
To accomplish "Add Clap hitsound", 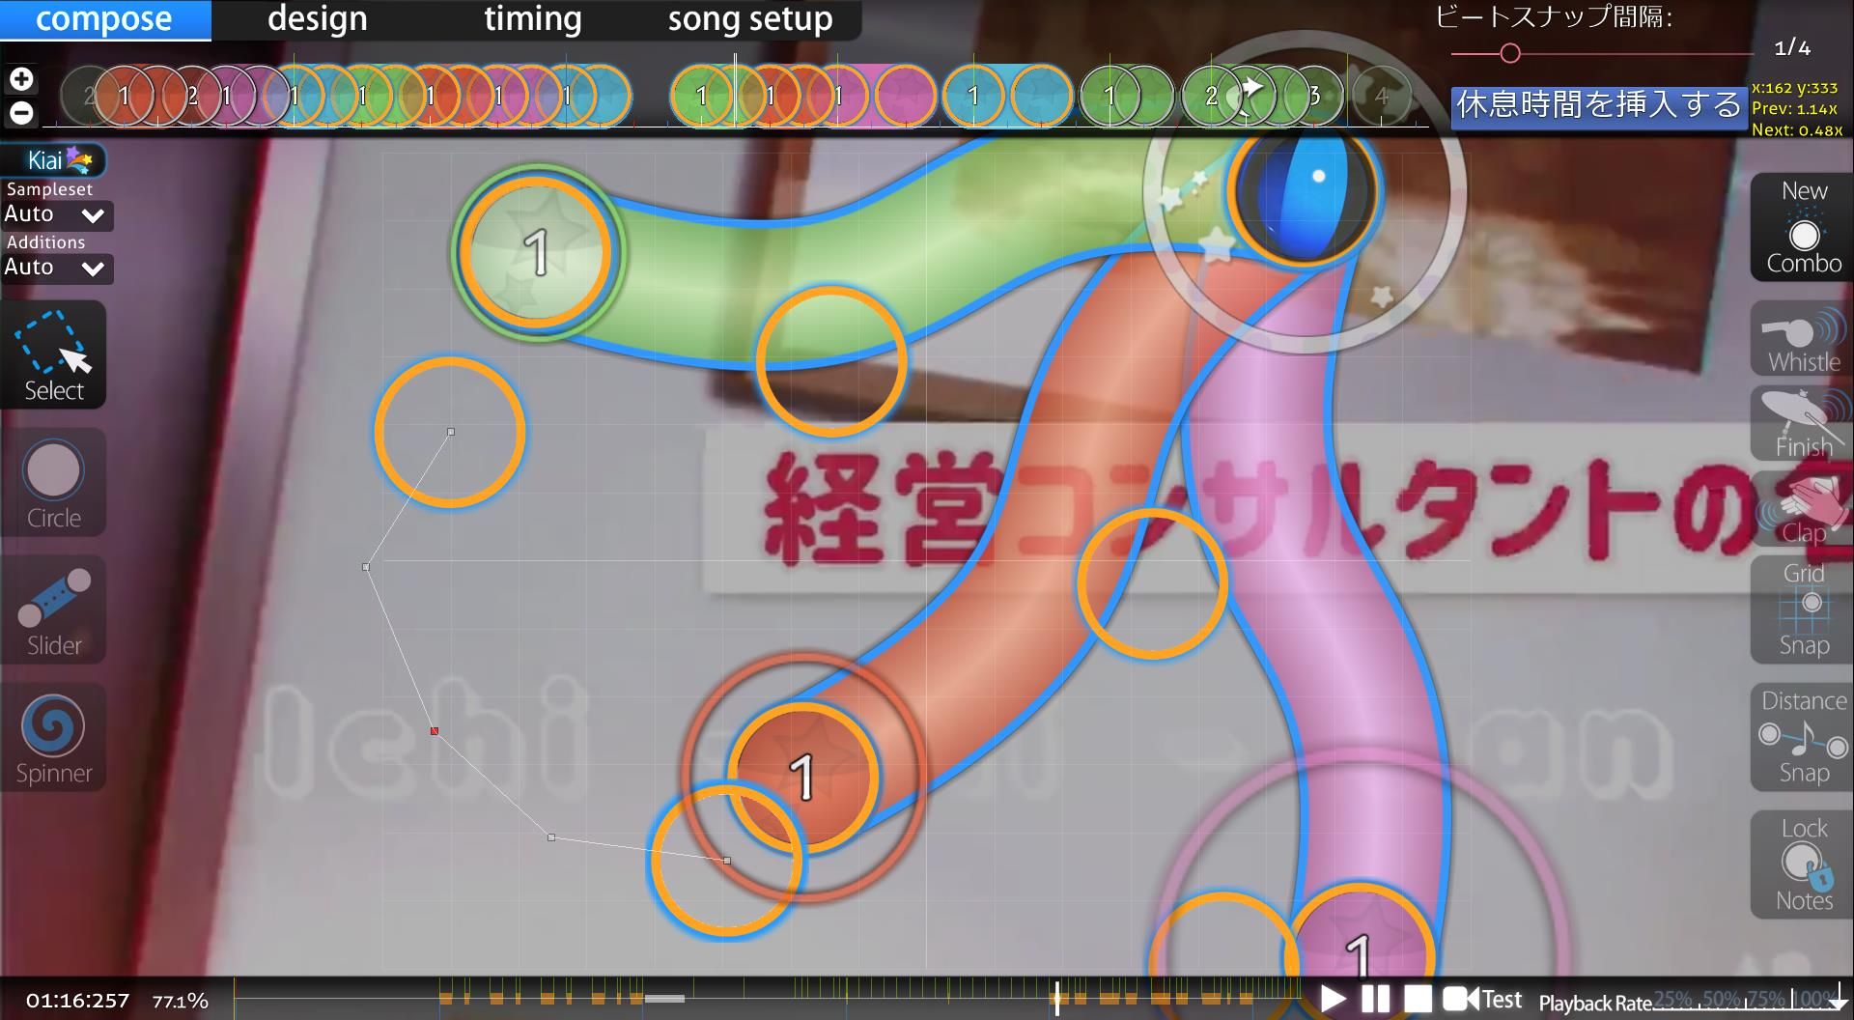I will coord(1802,510).
